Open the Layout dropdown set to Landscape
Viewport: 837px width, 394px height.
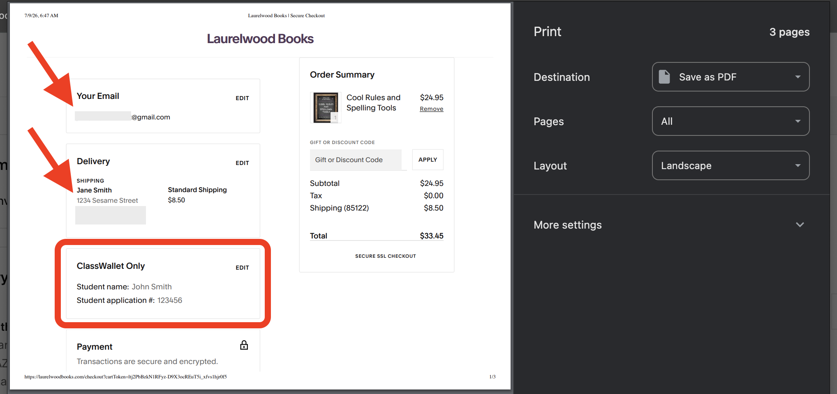coord(731,165)
